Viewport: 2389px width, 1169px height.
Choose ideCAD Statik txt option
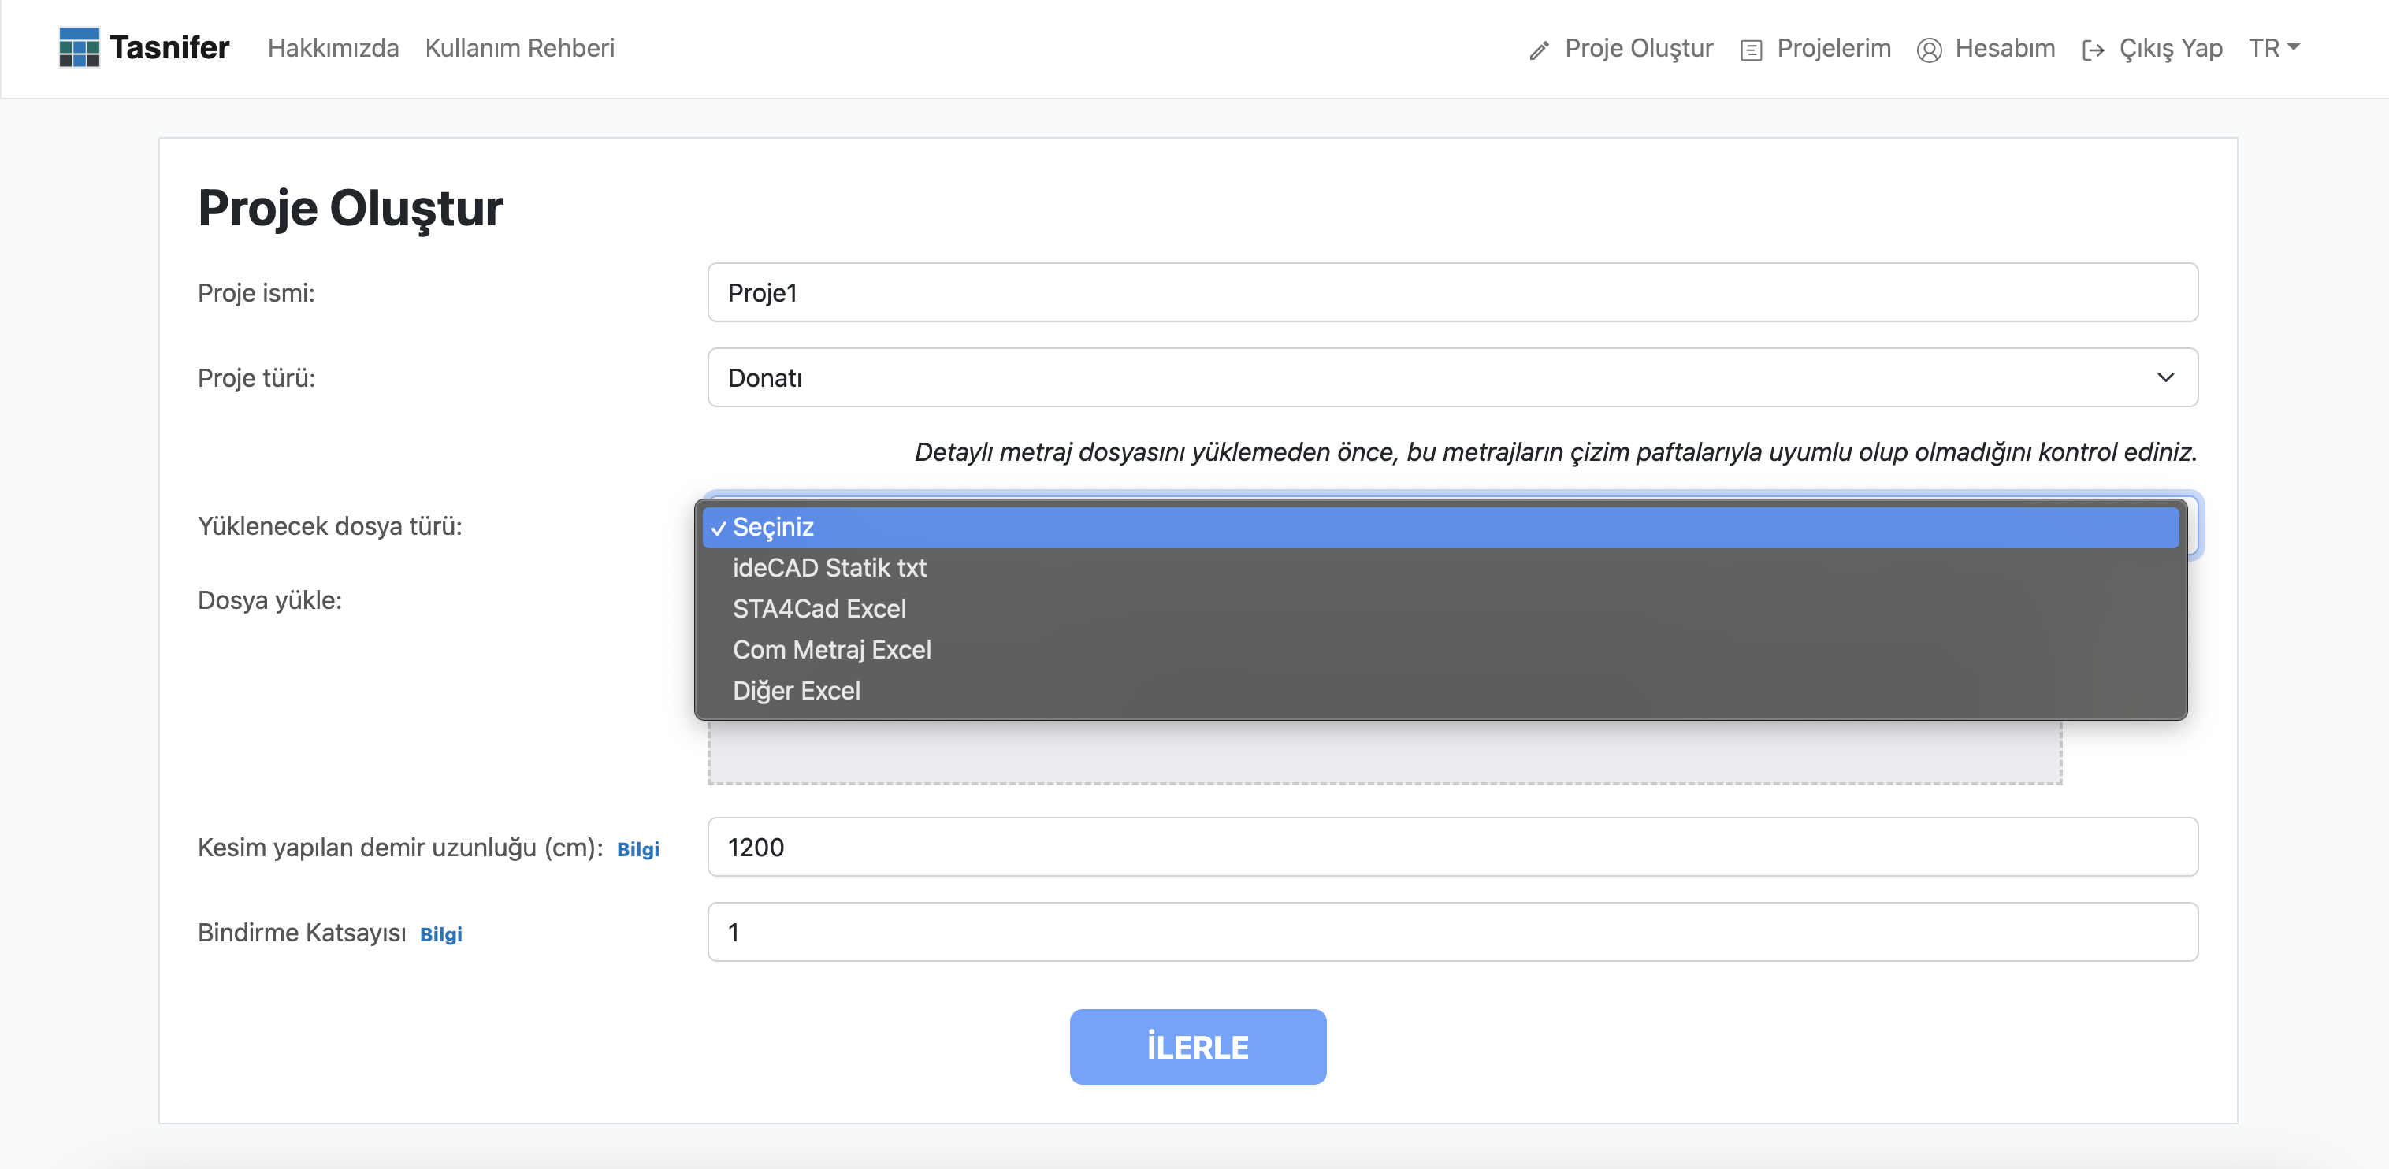click(1440, 567)
